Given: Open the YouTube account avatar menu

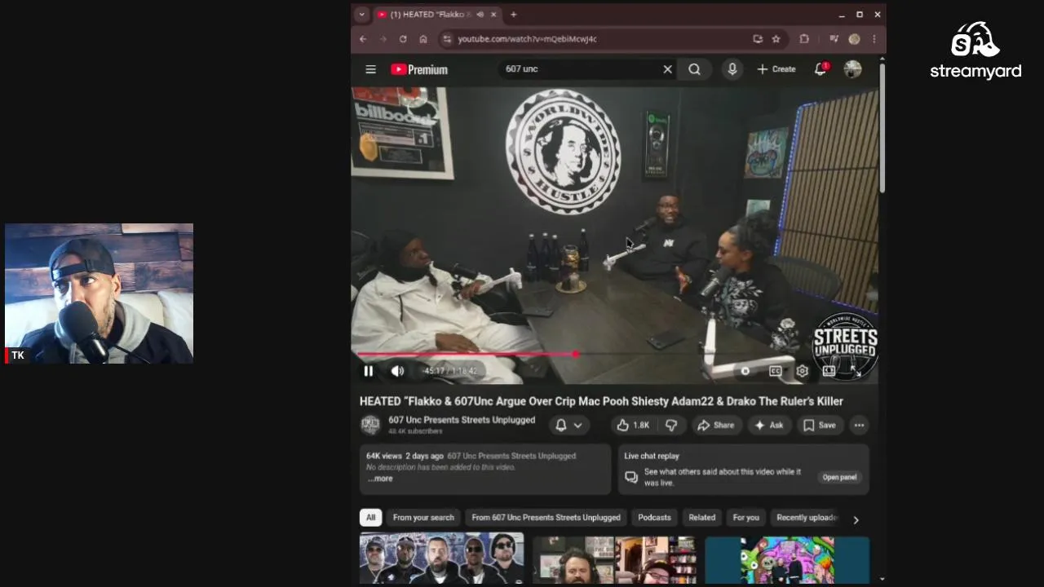Looking at the screenshot, I should click(x=852, y=69).
